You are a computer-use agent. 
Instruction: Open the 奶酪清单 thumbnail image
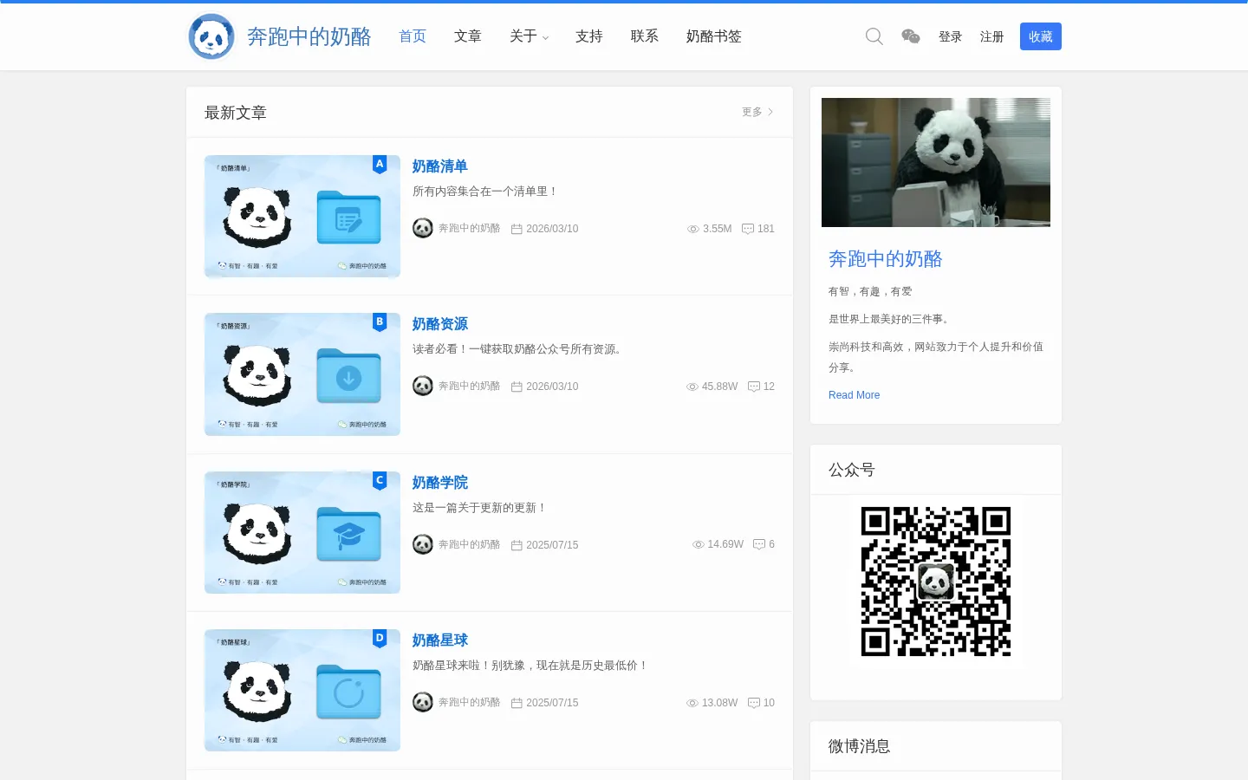click(302, 217)
